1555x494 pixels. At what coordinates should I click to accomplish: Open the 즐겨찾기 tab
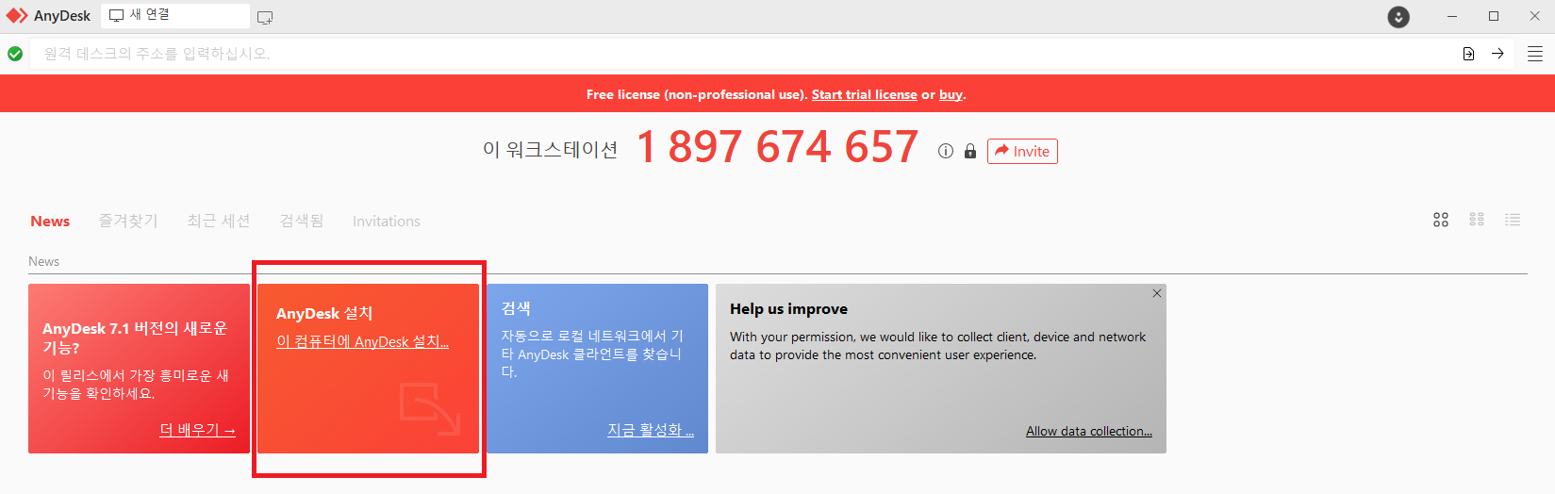[x=128, y=222]
